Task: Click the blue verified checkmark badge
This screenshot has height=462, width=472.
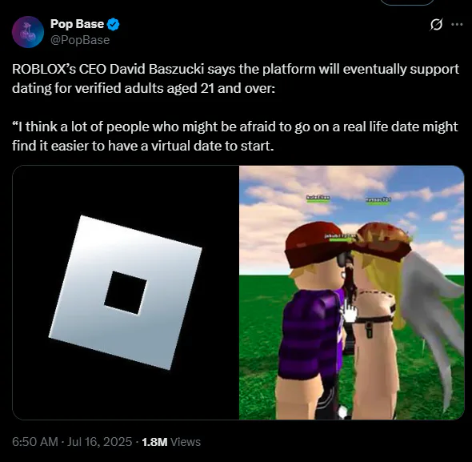Action: click(x=113, y=24)
